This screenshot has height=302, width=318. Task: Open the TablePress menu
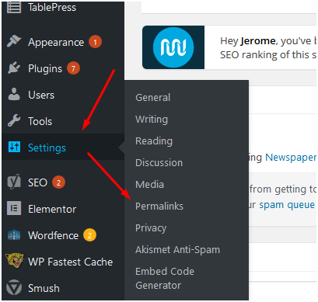pos(52,7)
